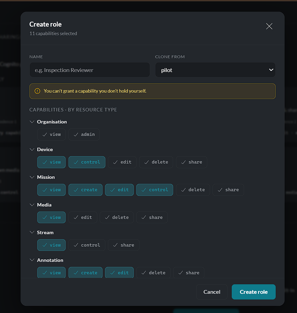Image resolution: width=297 pixels, height=313 pixels.
Task: Click the Create role button
Action: tap(253, 292)
